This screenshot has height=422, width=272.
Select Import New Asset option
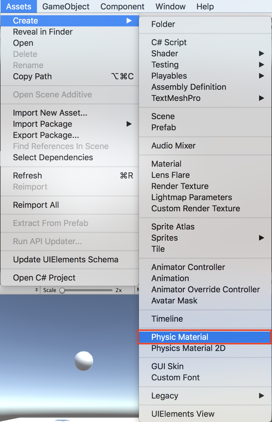(50, 113)
